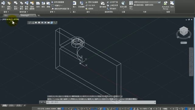This screenshot has height=110, width=195.
Task: Toggle clean screen mode in status bar
Action: (190, 109)
